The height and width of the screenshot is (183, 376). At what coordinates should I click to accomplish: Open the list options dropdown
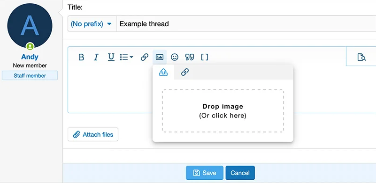tap(127, 57)
